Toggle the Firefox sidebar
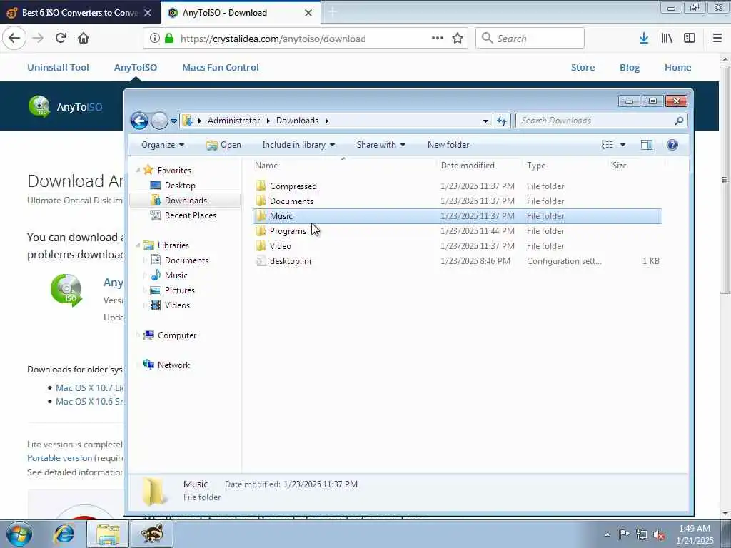Image resolution: width=731 pixels, height=548 pixels. click(x=690, y=39)
